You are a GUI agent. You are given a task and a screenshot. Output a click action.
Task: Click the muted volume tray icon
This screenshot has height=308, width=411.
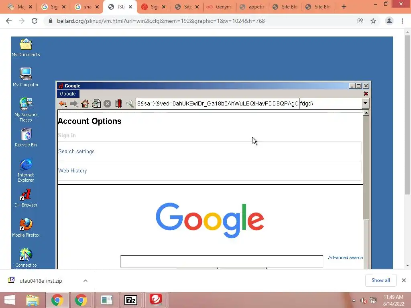(363, 300)
